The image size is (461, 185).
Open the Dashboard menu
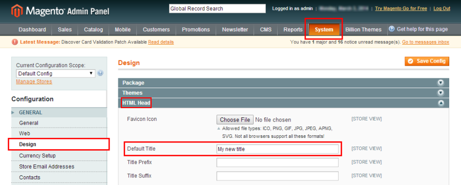[x=32, y=29]
